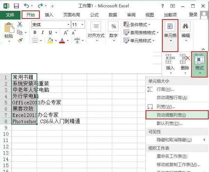
Task: Decrease the font size
Action: click(73, 32)
